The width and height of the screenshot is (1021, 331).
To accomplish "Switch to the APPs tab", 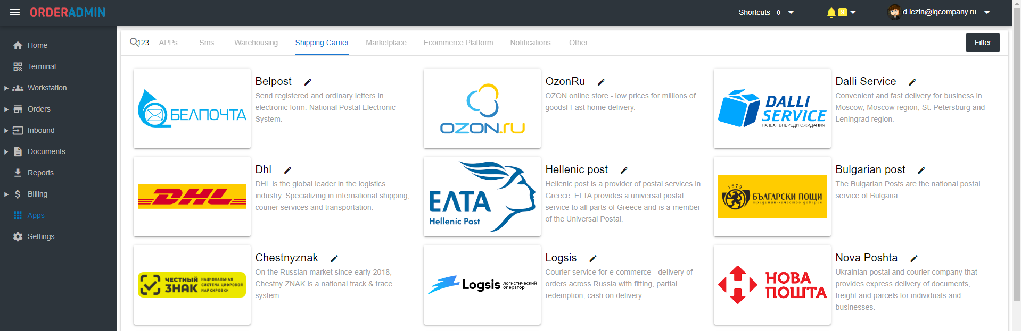I will click(168, 43).
